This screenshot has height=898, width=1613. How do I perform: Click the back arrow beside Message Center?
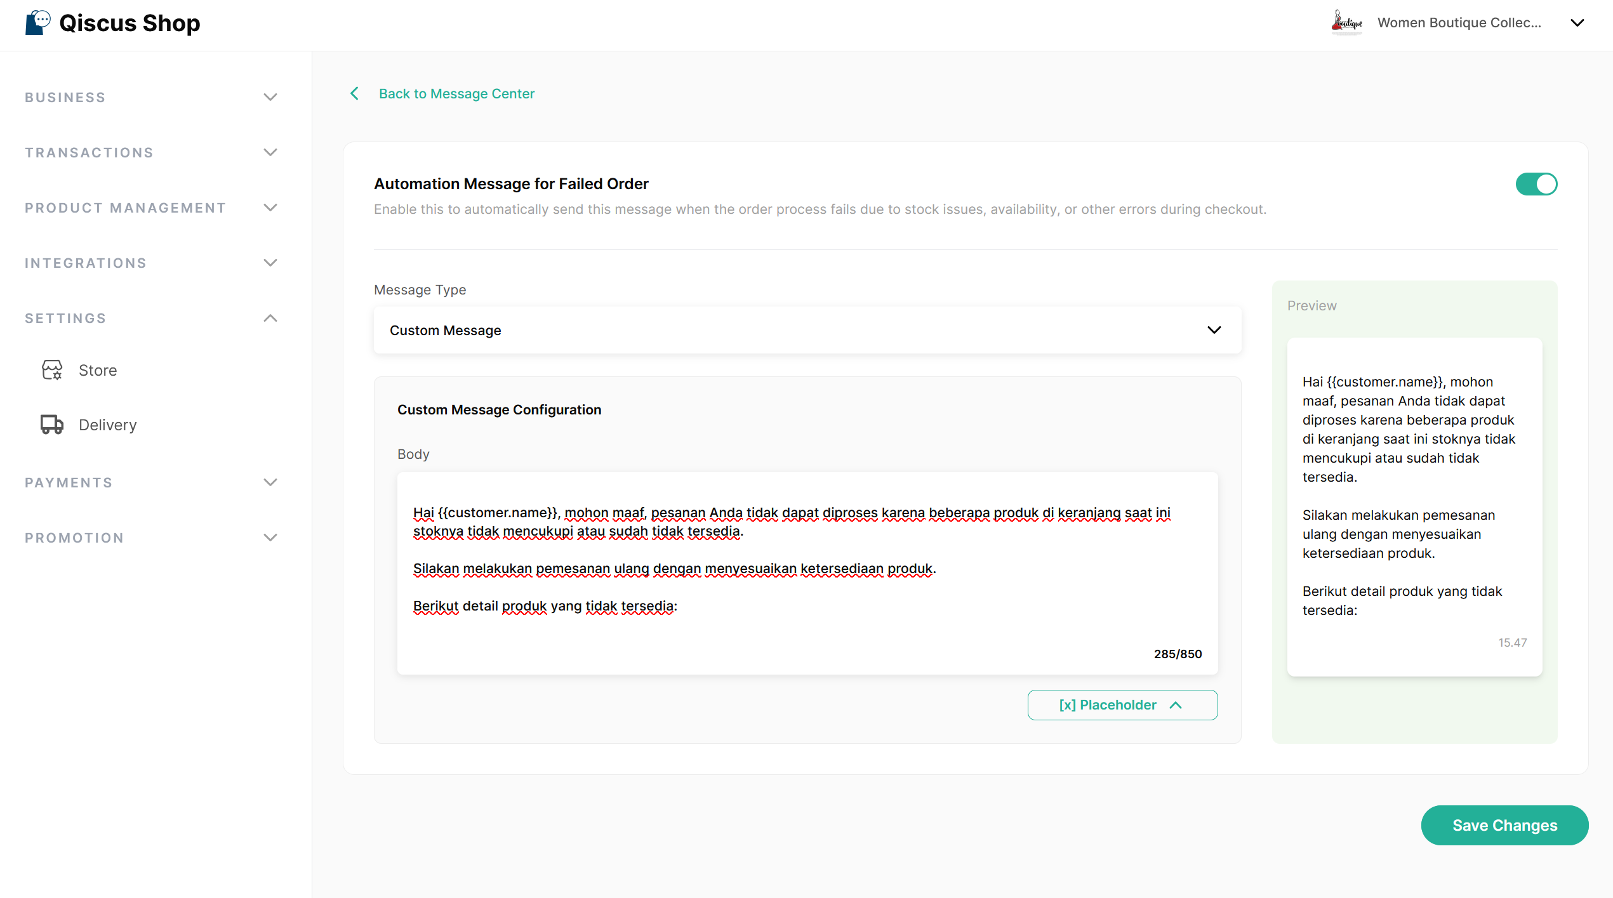[x=354, y=94]
